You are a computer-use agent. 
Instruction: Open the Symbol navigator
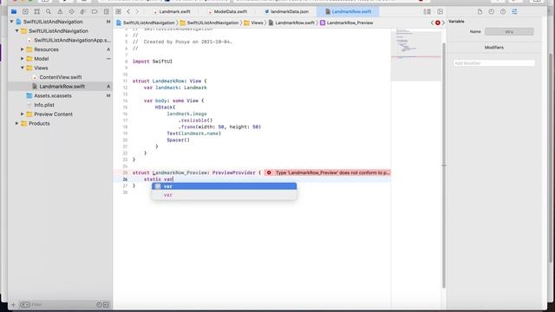tap(36, 11)
